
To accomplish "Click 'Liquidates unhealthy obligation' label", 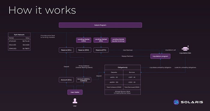I will click(160, 67).
